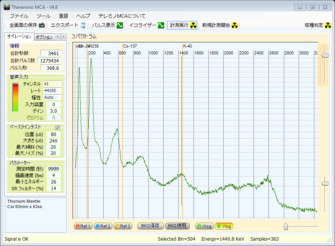
Task: Click the 大きさ (uS) field showing 240
Action: coord(54,141)
